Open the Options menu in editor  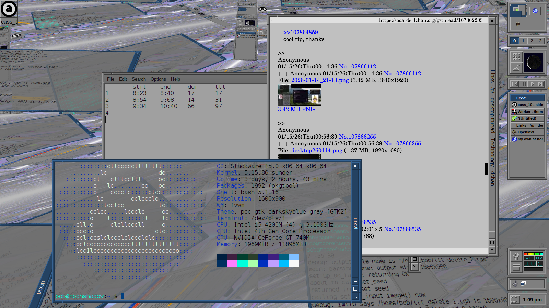(x=158, y=79)
